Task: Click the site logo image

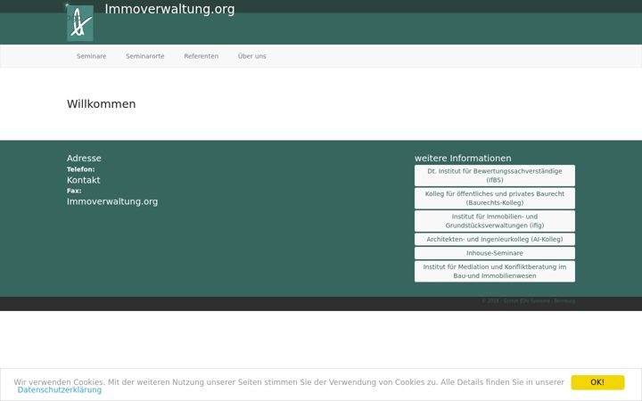Action: pyautogui.click(x=80, y=22)
